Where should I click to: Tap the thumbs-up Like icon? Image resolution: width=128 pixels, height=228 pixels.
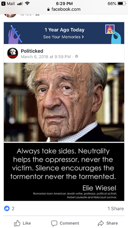coord(17,223)
